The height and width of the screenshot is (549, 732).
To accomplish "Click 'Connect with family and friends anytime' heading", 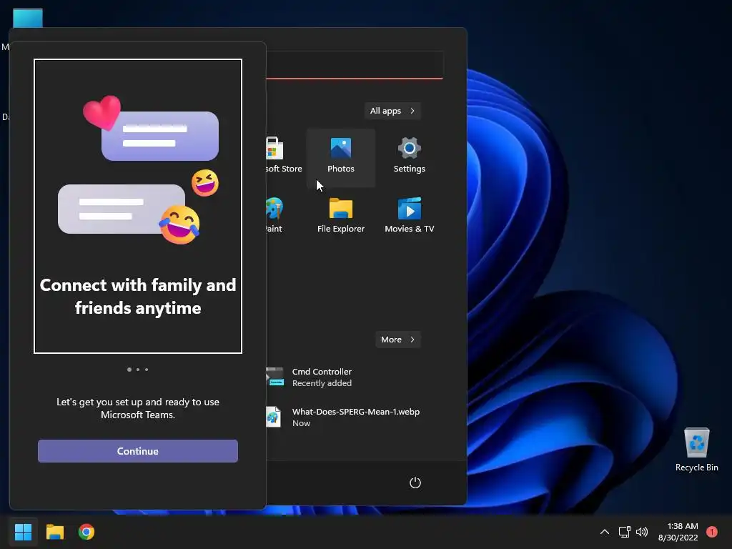I will (x=138, y=297).
